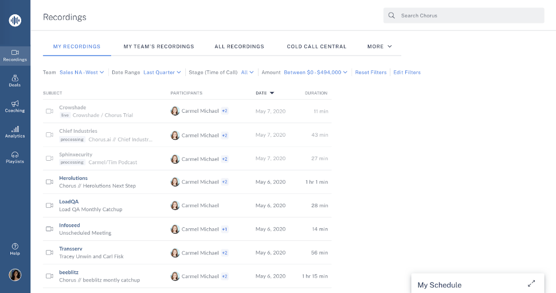Click the search magnifier icon

[391, 15]
